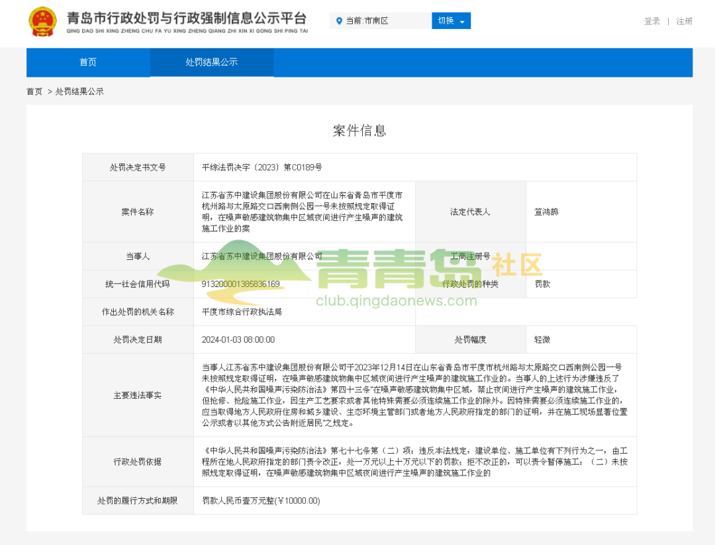Select the penalty type value 罚款
715x545 pixels.
click(542, 284)
